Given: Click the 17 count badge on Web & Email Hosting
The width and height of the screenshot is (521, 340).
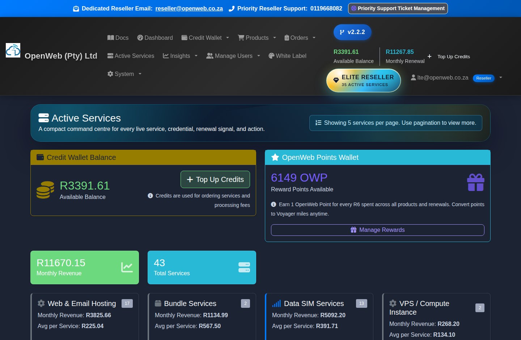Looking at the screenshot, I should coord(127,303).
